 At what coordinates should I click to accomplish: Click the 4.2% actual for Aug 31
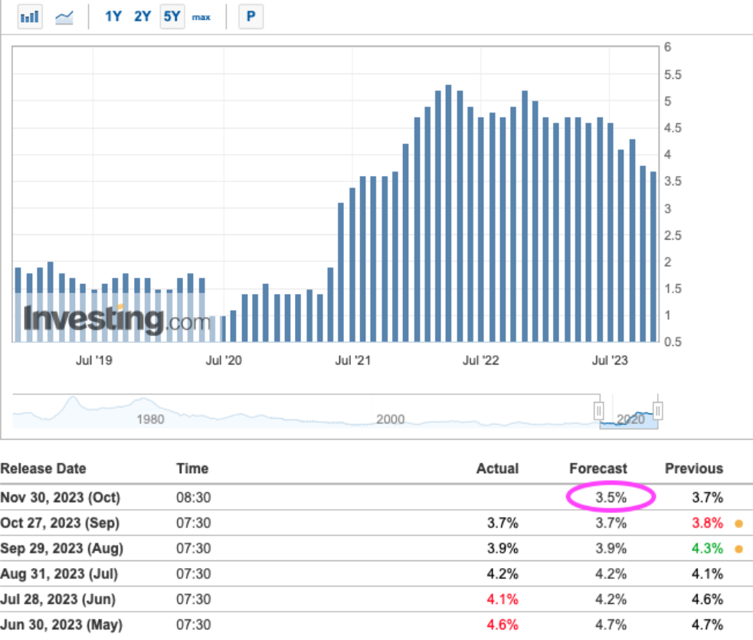click(503, 574)
